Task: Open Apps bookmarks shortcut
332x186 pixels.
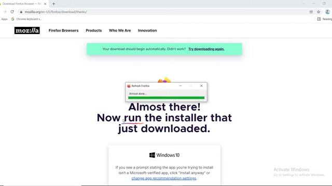Action: pyautogui.click(x=4, y=19)
